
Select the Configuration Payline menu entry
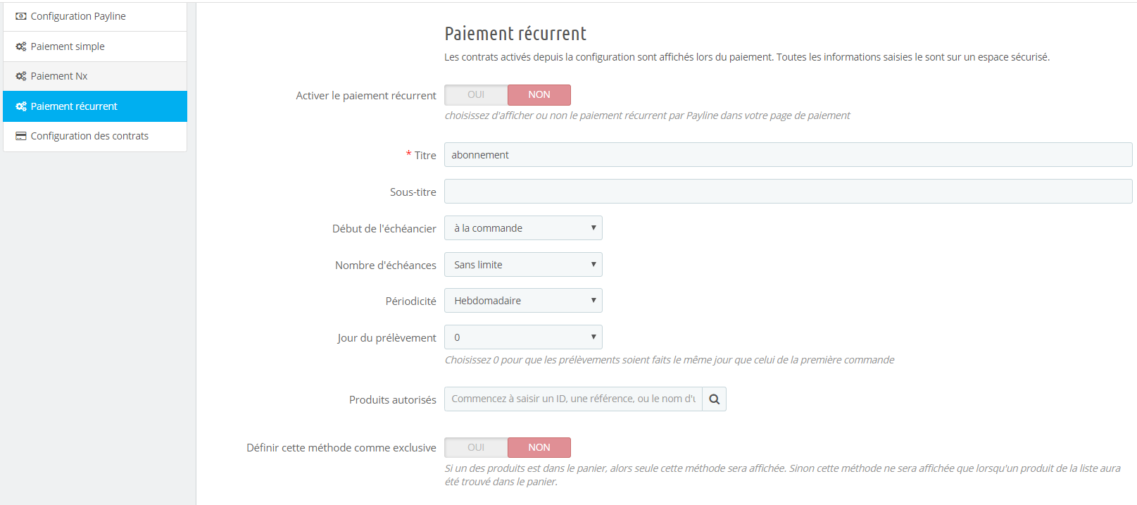coord(78,16)
